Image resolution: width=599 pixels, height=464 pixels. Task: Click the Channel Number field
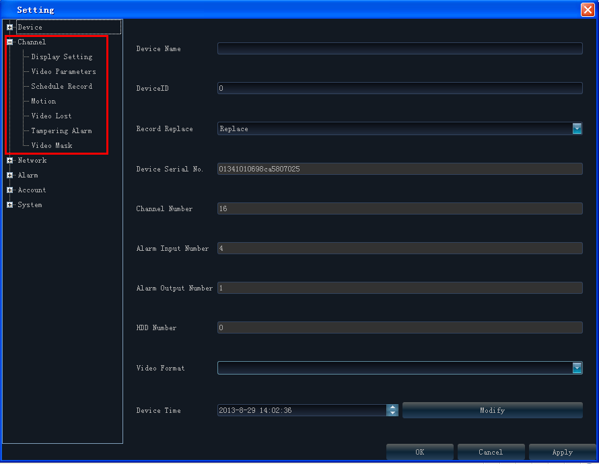pos(400,208)
